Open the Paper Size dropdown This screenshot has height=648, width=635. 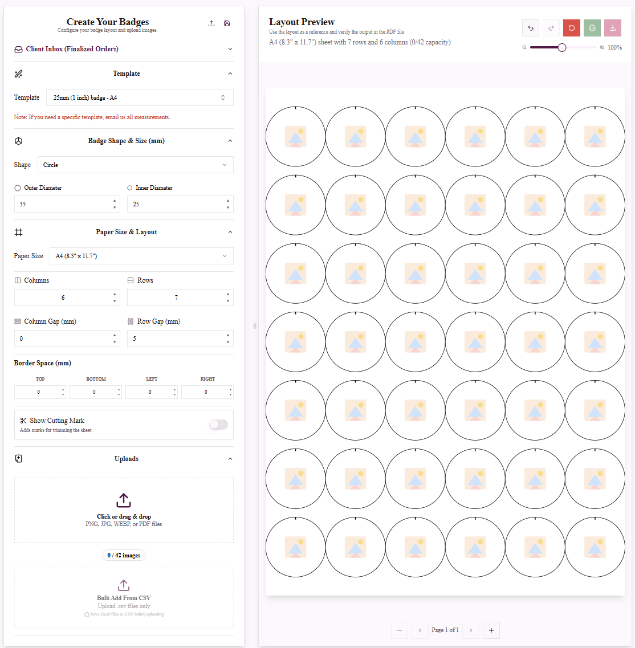141,256
